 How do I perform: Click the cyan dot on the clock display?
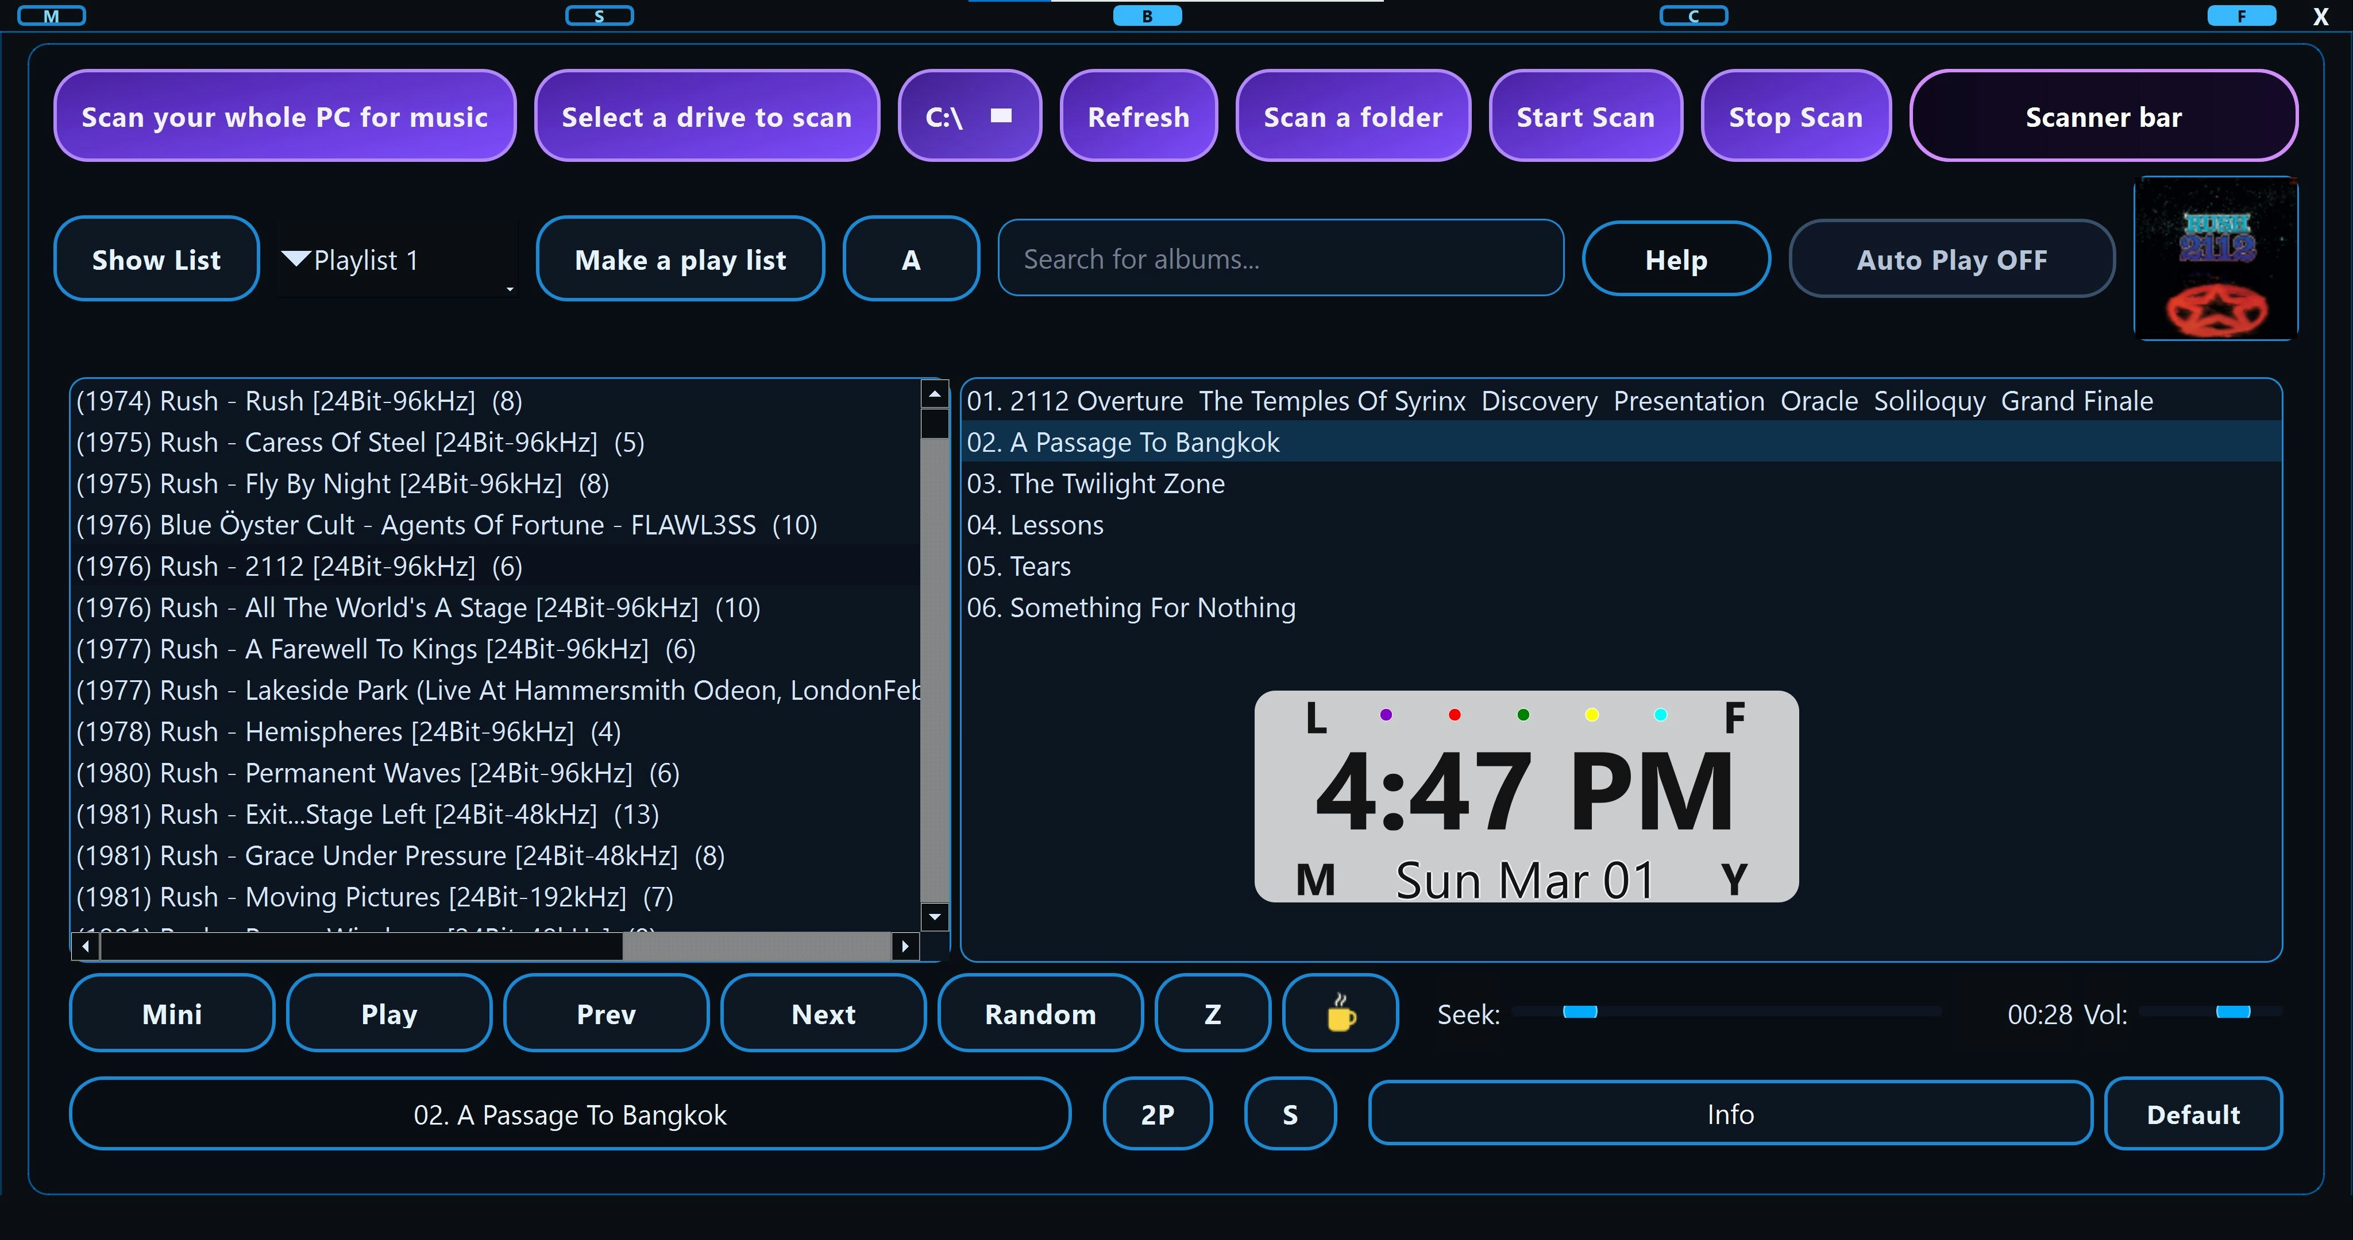tap(1661, 715)
